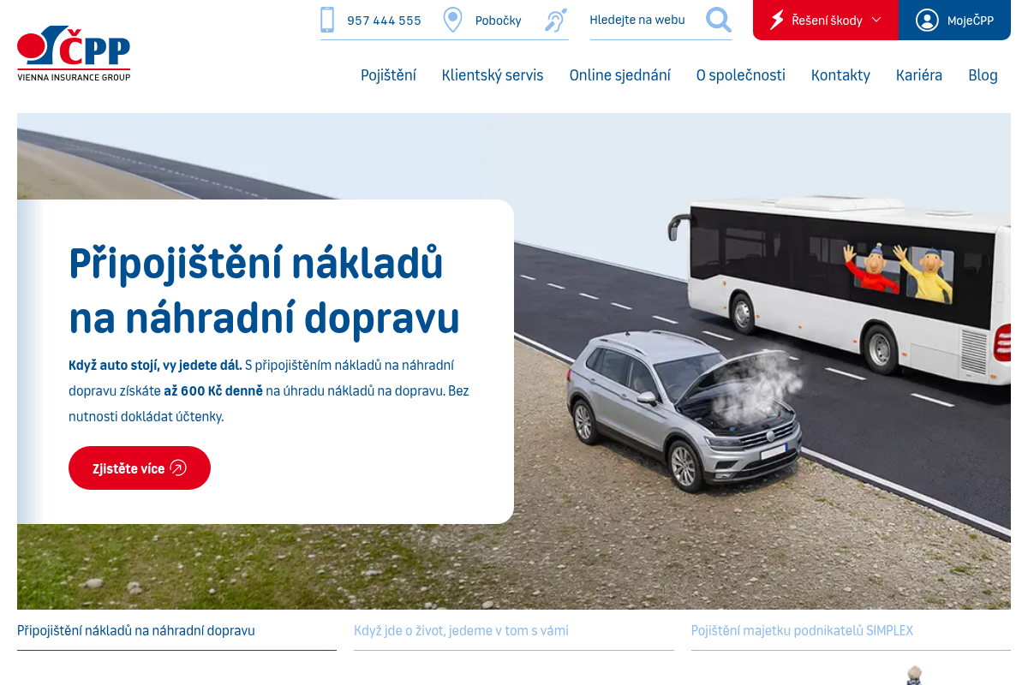
Task: Click the Pobočky location pin icon
Action: coord(453,20)
